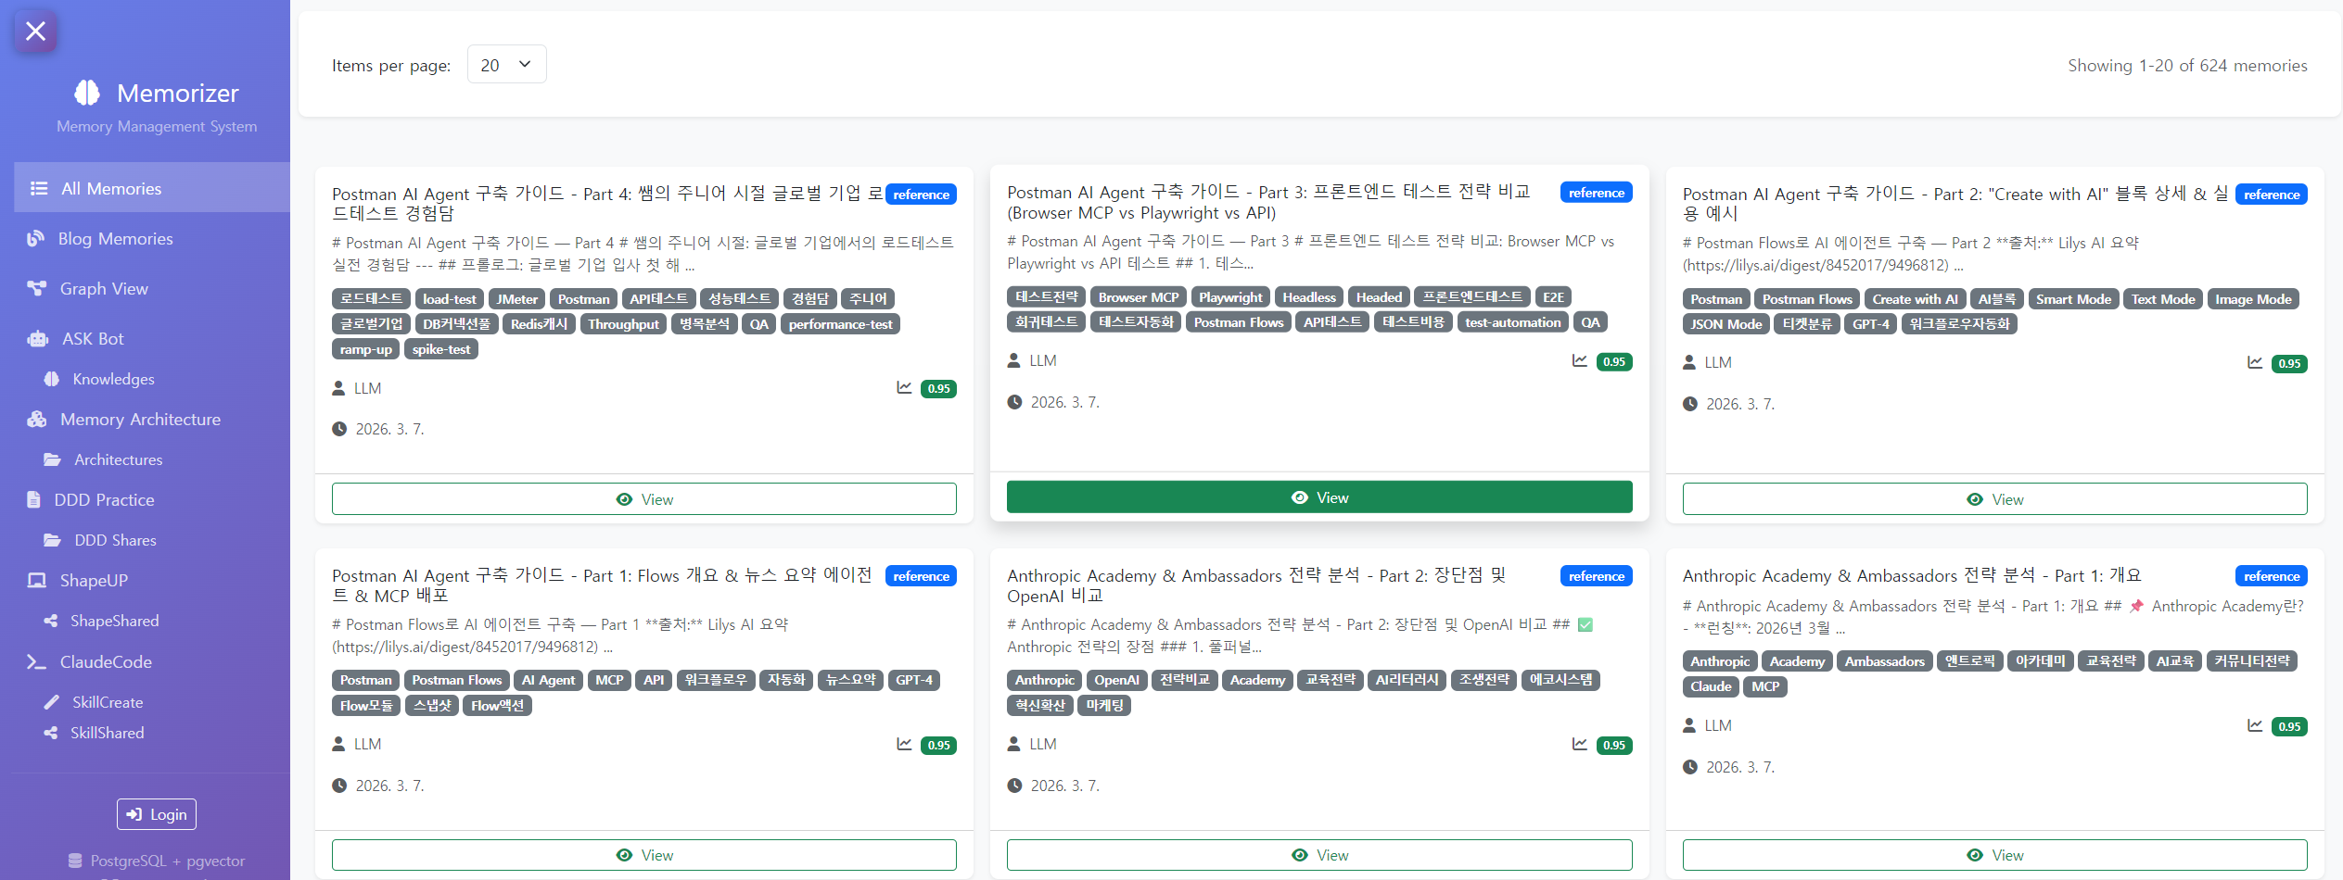Open DDD Practice menu item
This screenshot has height=880, width=2343.
[x=104, y=500]
